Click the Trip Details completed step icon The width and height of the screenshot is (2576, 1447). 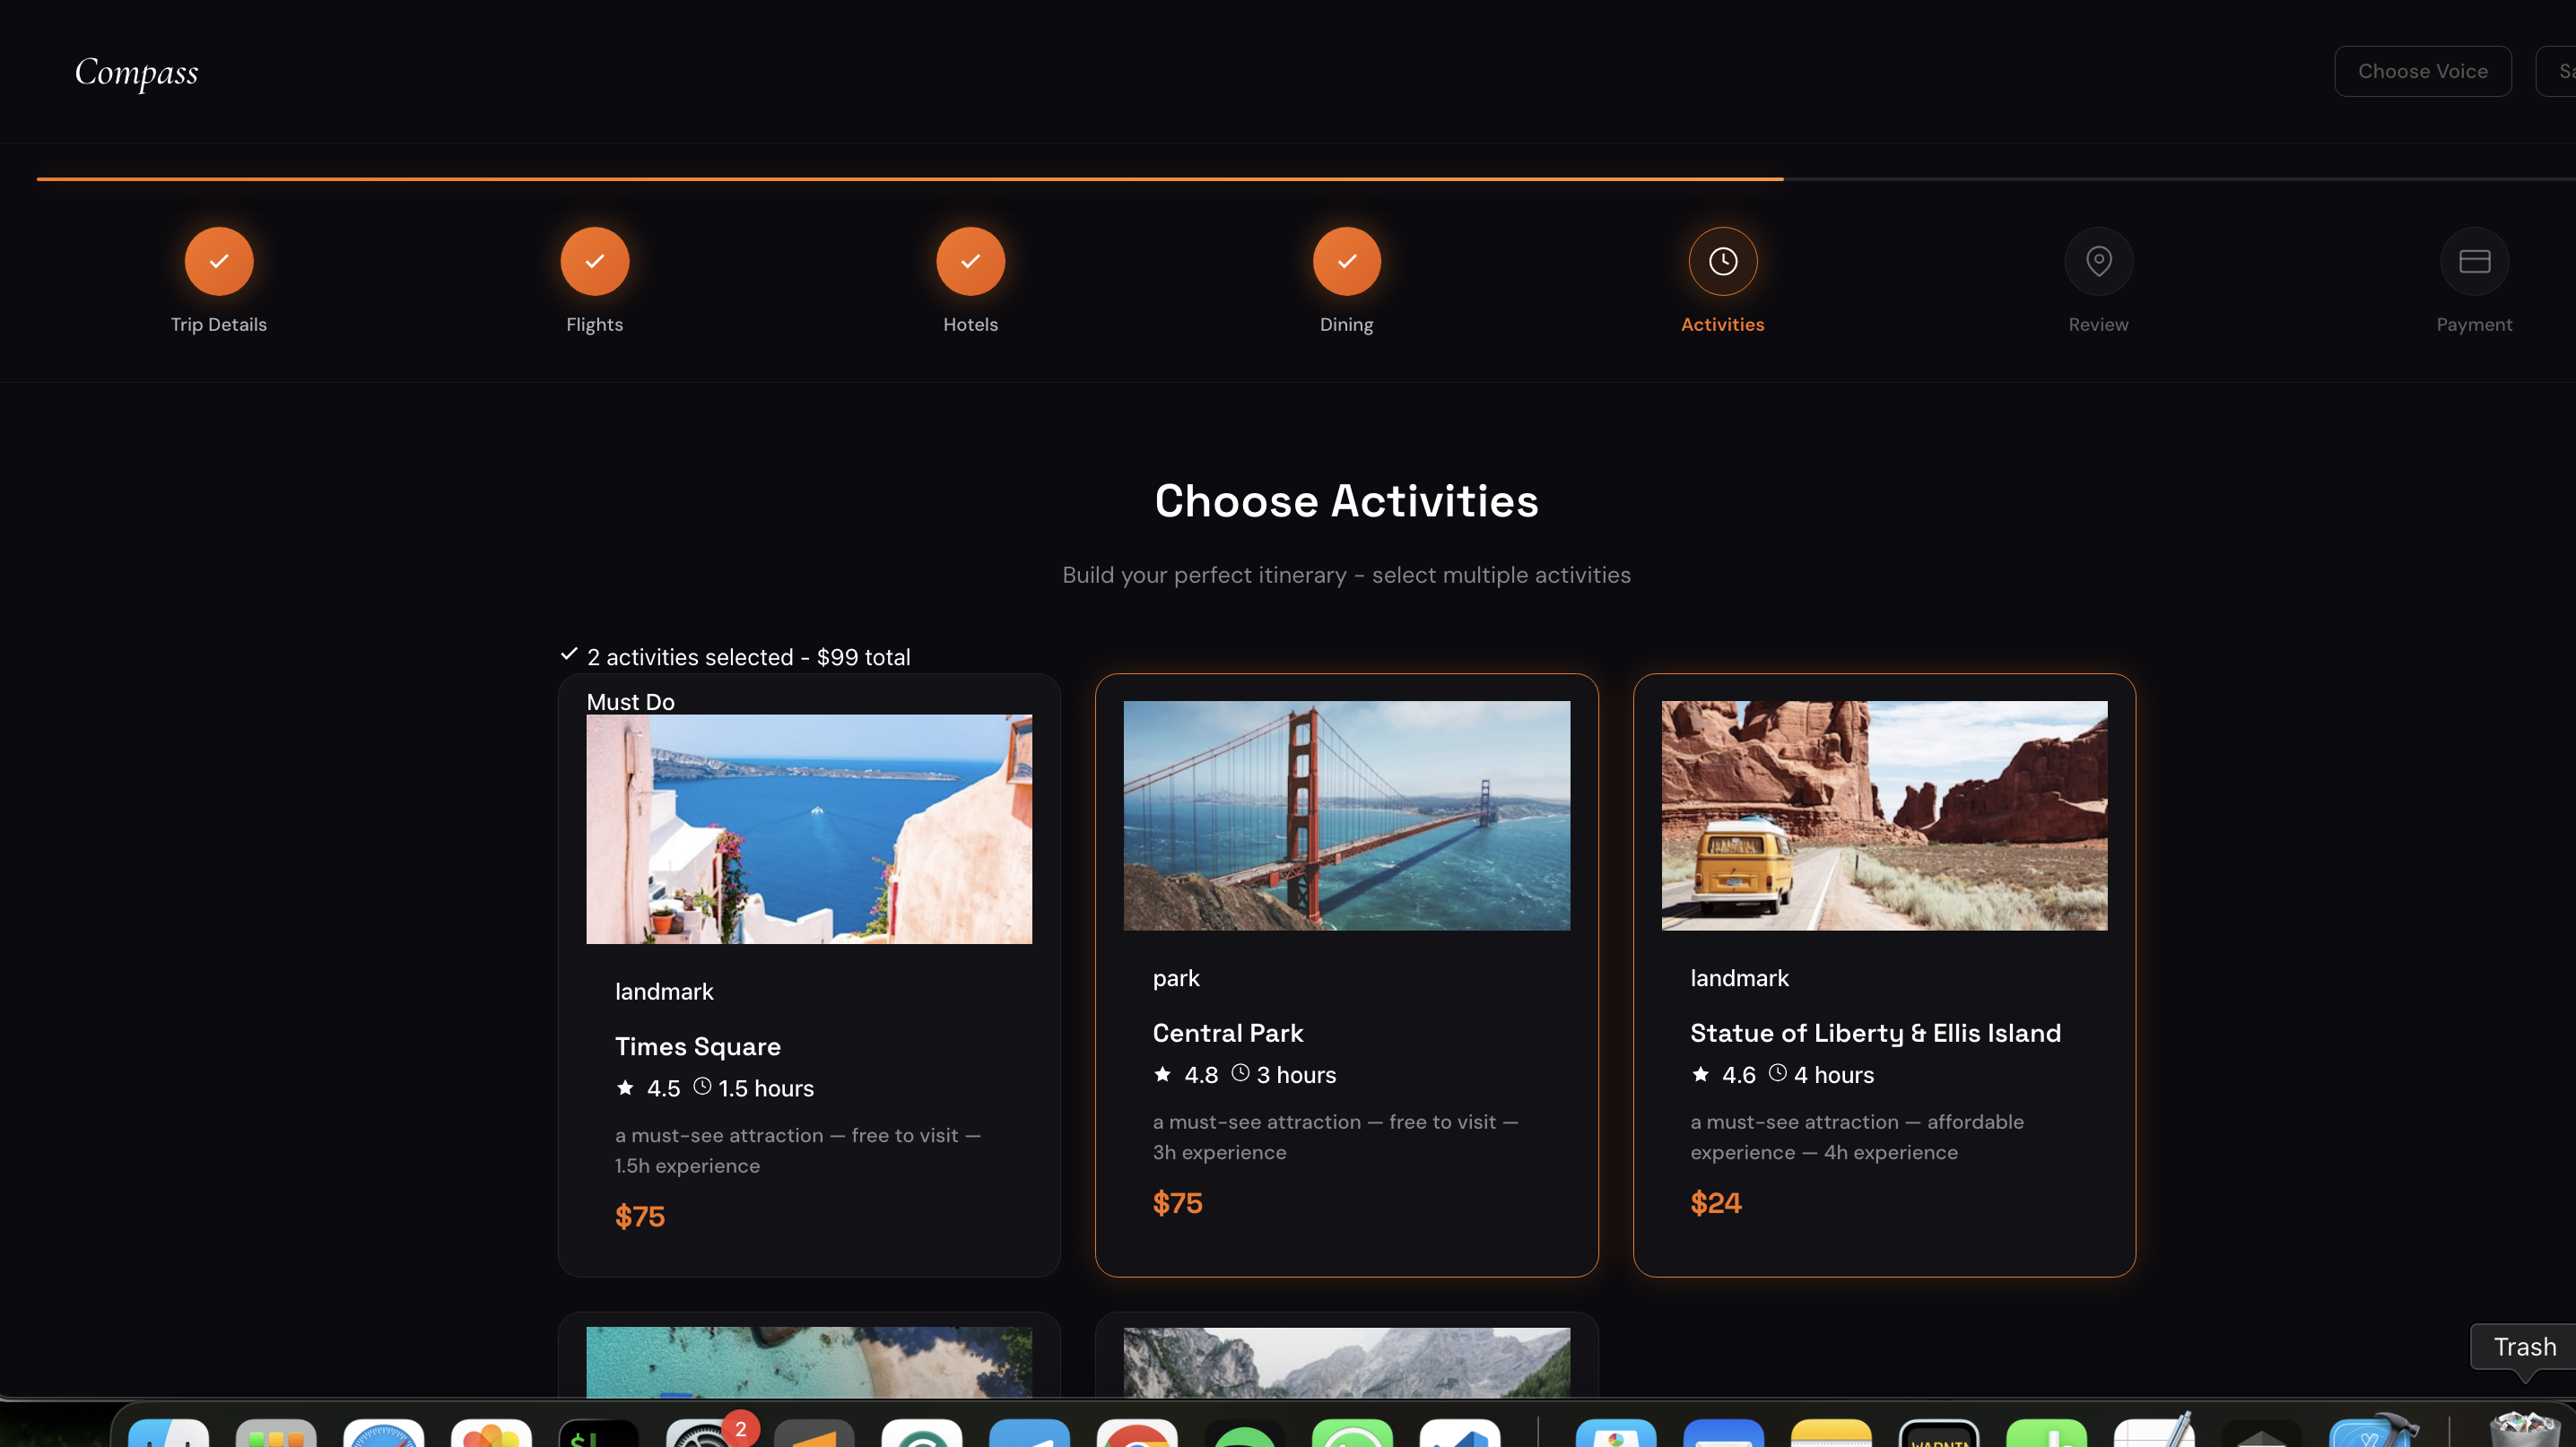tap(218, 261)
